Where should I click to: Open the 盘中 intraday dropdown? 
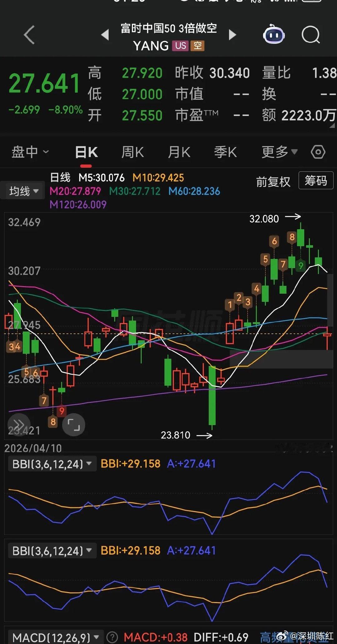pyautogui.click(x=30, y=152)
